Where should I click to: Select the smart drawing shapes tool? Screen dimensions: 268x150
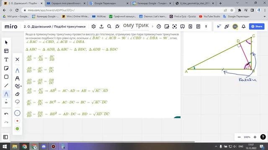click(17, 86)
